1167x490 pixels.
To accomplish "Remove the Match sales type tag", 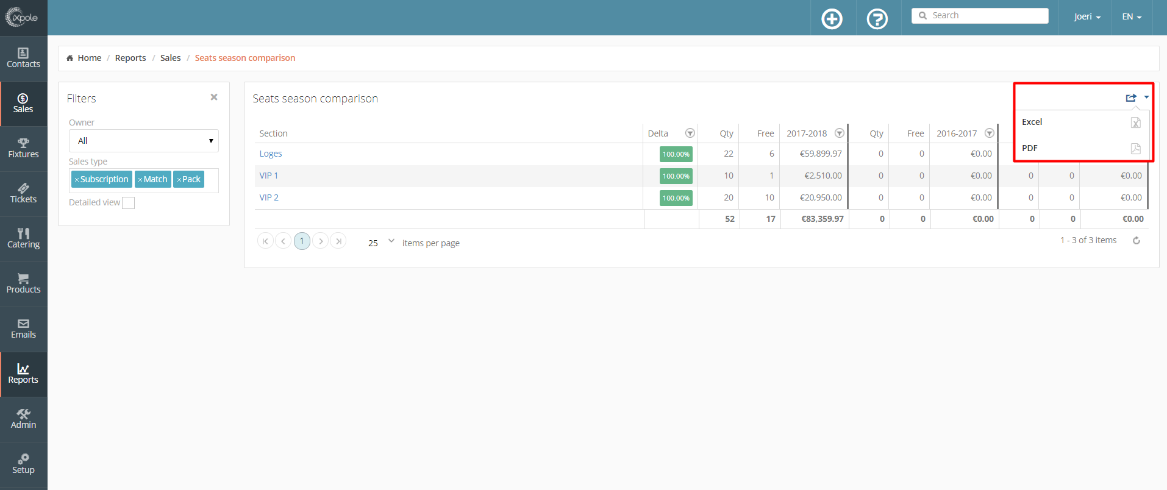I will (140, 180).
